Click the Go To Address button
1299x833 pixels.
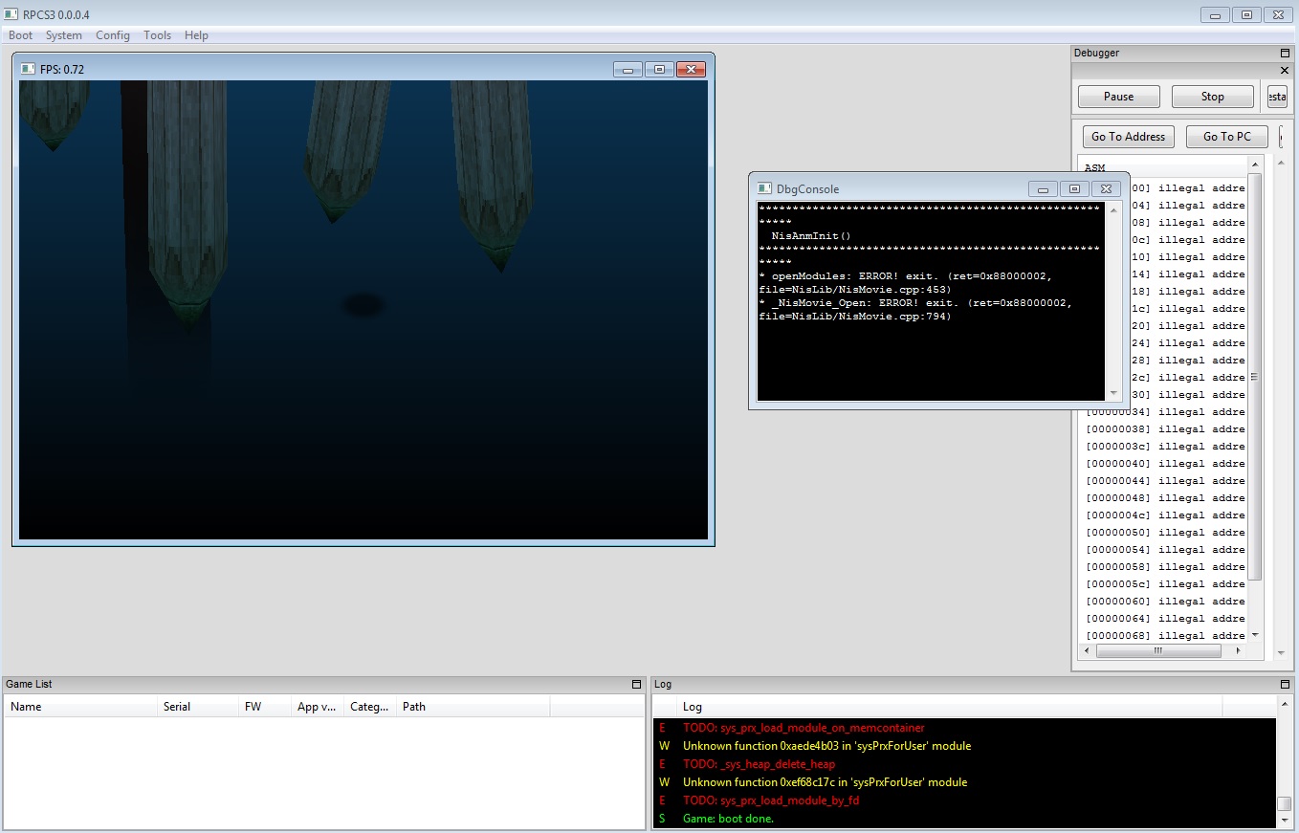[x=1128, y=137]
